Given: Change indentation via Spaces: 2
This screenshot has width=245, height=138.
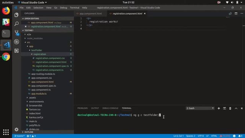Looking at the screenshot, I should (x=191, y=136).
